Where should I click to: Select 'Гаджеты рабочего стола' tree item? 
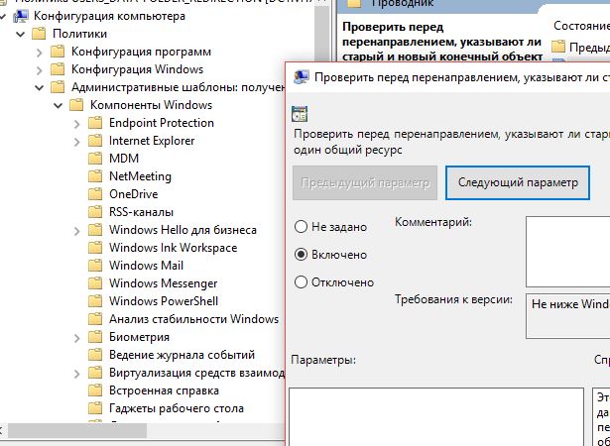(x=177, y=408)
